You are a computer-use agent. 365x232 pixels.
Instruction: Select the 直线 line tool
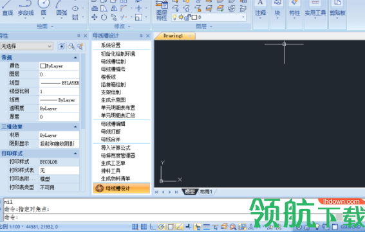pyautogui.click(x=8, y=8)
